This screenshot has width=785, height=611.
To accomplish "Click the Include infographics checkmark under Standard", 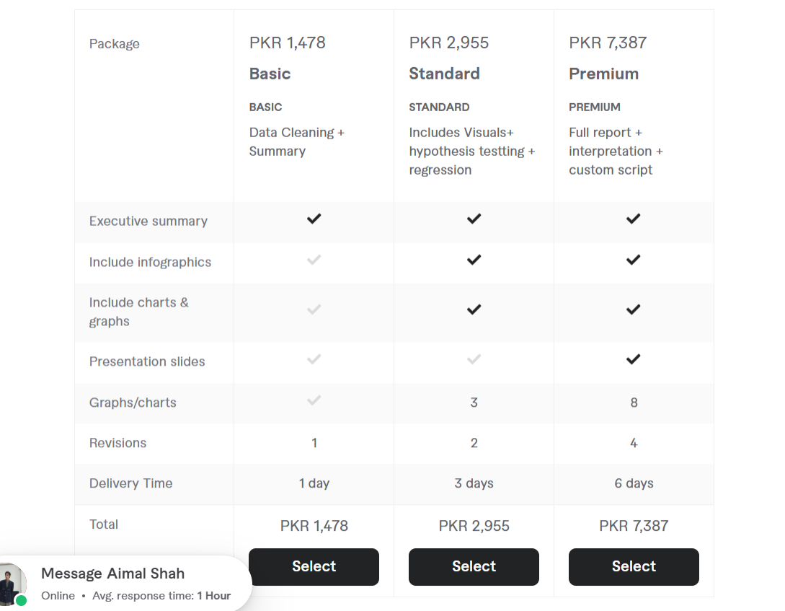I will [474, 260].
